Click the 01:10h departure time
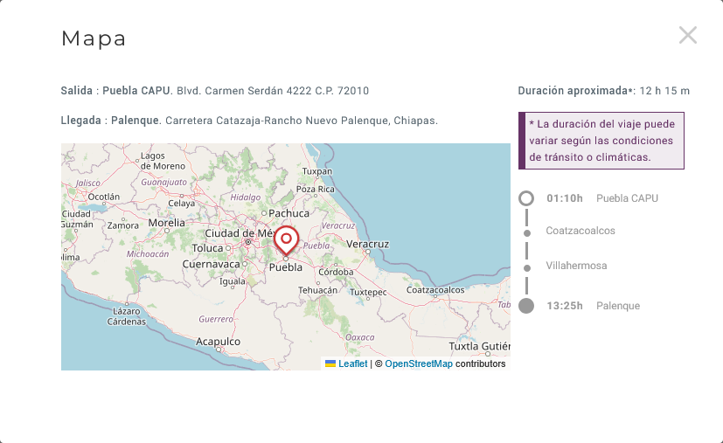723x443 pixels. [x=564, y=198]
